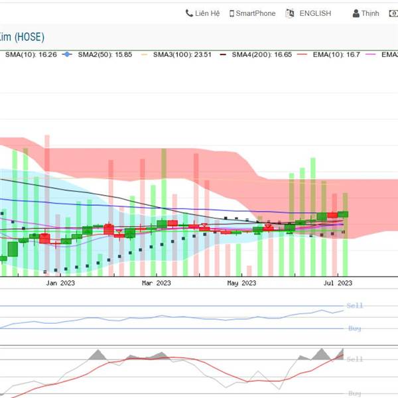Click the Kim (HOSE) stock title
This screenshot has width=398, height=398.
(22, 37)
